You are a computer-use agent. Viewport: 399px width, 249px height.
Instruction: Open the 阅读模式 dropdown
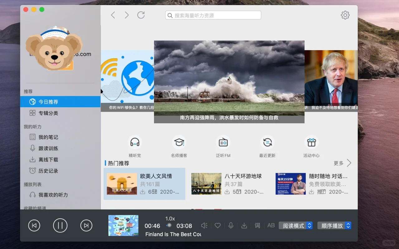click(x=296, y=225)
